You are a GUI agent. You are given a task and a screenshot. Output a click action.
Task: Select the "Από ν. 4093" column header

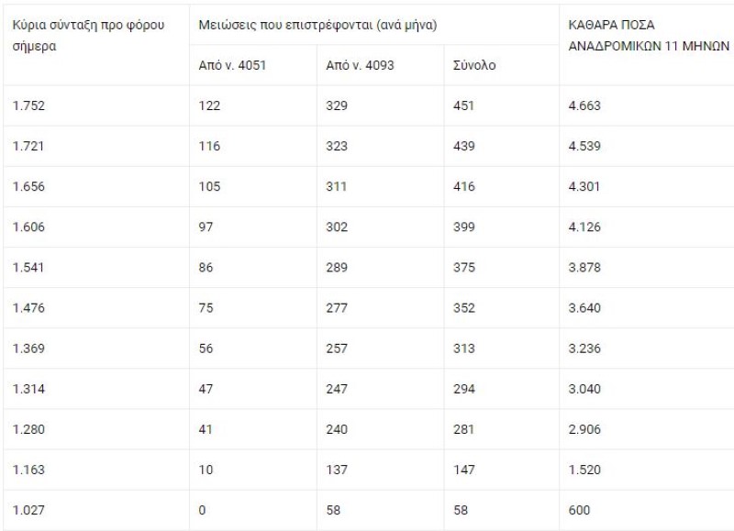(361, 65)
